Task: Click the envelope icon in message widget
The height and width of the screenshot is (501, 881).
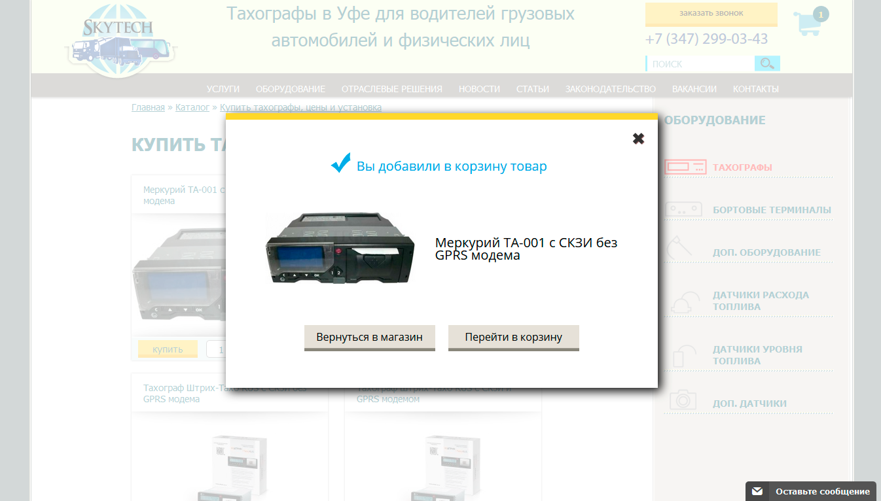Action: click(757, 491)
